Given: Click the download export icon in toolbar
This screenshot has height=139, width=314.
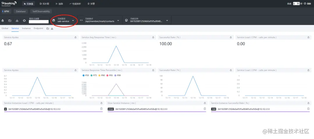Looking at the screenshot, I should pyautogui.click(x=17, y=20).
